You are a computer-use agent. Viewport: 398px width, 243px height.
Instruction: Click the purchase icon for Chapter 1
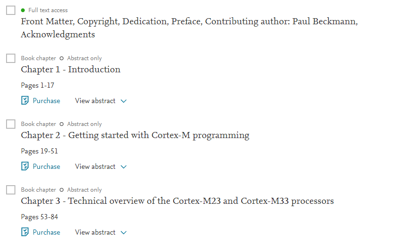coord(25,101)
